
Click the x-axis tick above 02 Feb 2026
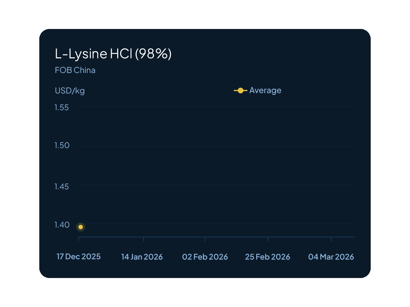tap(205, 239)
